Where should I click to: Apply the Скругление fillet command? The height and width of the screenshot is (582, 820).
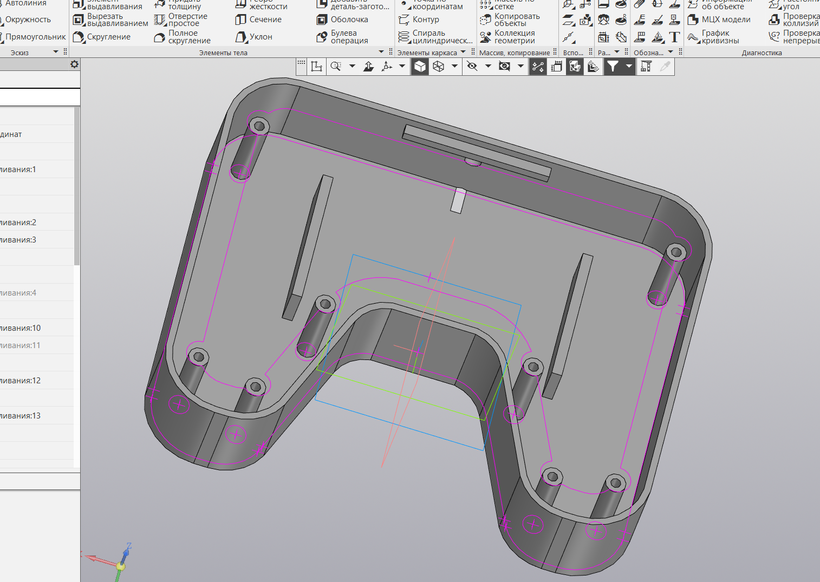[102, 37]
